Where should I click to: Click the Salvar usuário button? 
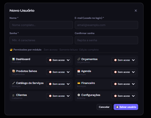pyautogui.click(x=126, y=107)
